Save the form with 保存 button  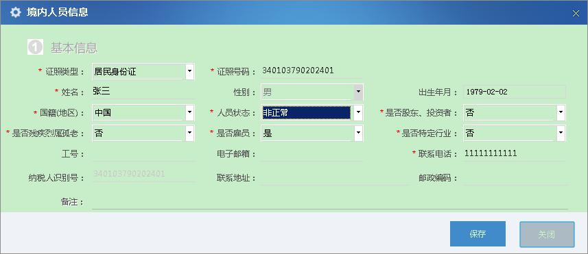click(x=478, y=233)
